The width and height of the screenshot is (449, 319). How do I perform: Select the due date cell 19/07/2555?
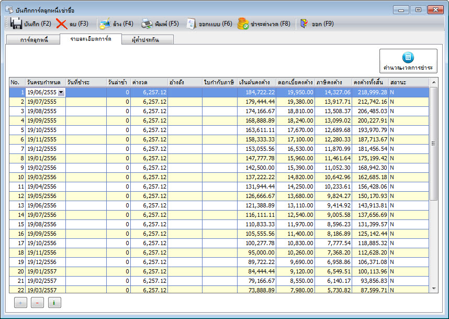[46, 102]
